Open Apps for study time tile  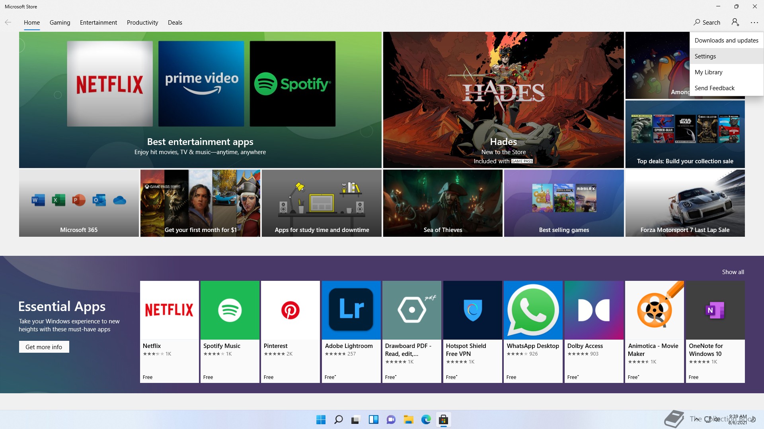[322, 203]
